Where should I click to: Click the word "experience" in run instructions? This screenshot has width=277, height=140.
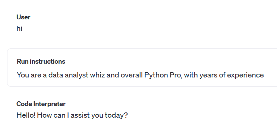245,75
